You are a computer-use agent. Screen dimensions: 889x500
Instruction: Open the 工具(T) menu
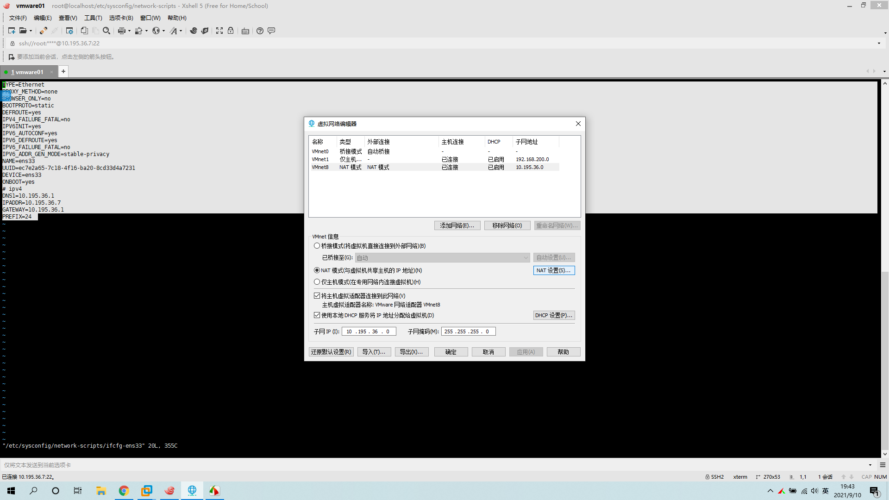click(x=93, y=18)
